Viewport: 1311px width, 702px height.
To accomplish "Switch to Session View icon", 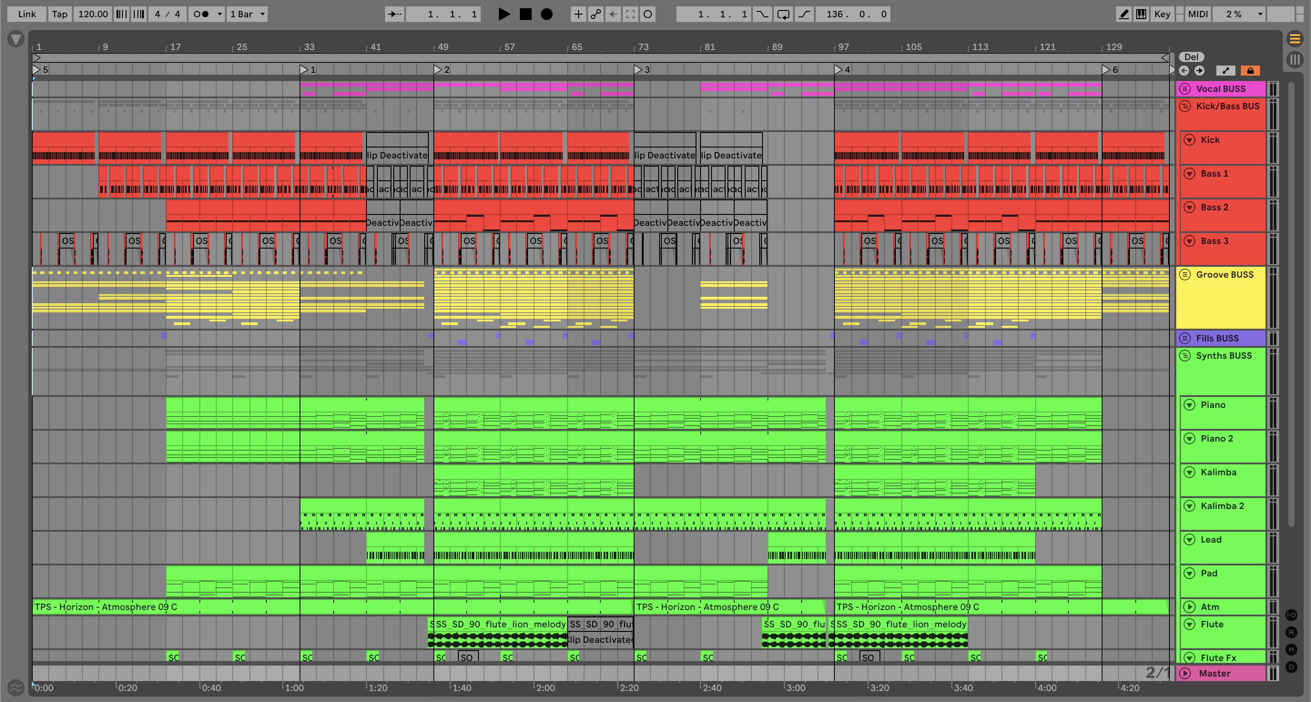I will [1295, 59].
